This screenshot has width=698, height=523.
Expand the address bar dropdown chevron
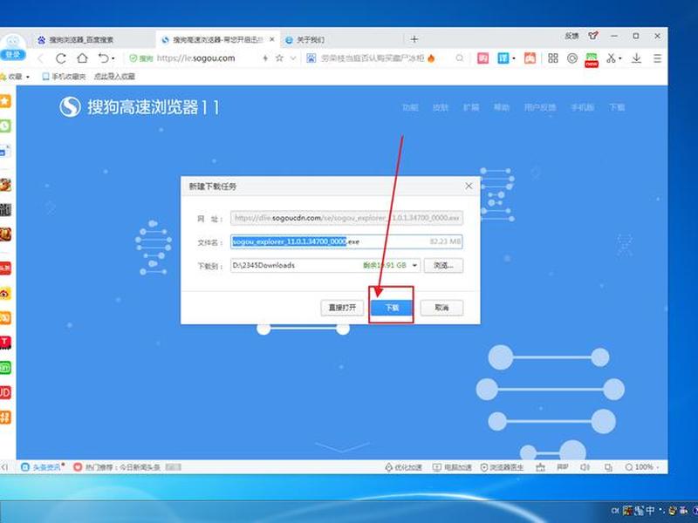tap(293, 58)
